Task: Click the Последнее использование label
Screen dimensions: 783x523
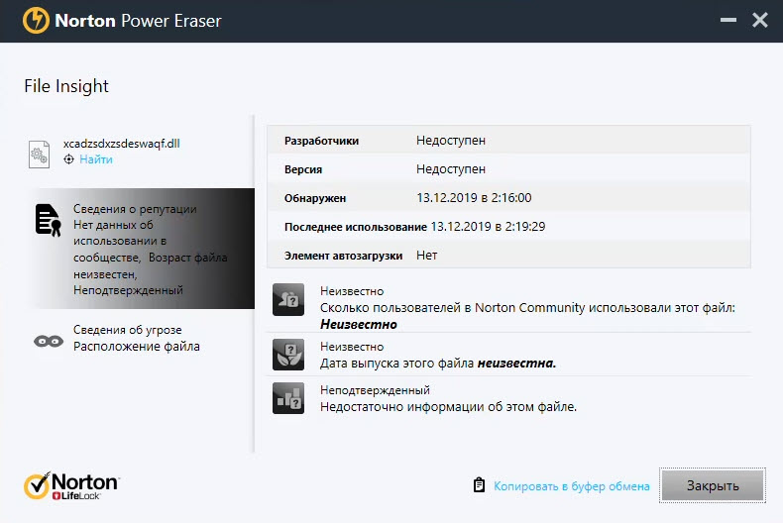Action: 356,227
